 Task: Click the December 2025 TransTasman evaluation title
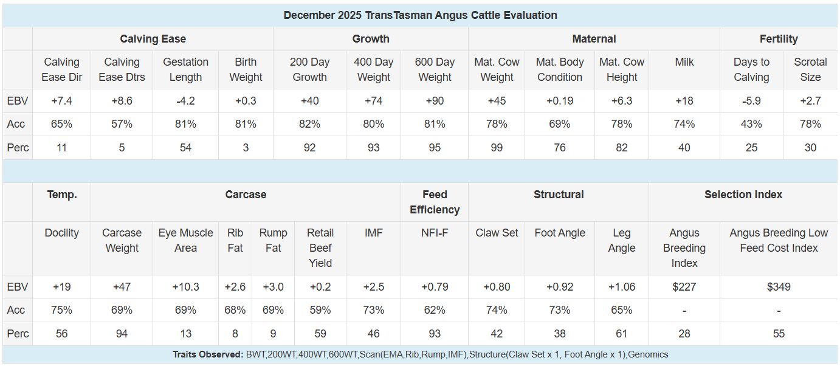pyautogui.click(x=420, y=15)
